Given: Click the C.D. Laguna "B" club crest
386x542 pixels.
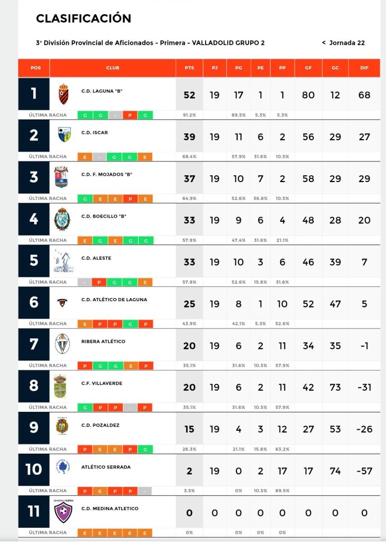Looking at the screenshot, I should coord(63,94).
